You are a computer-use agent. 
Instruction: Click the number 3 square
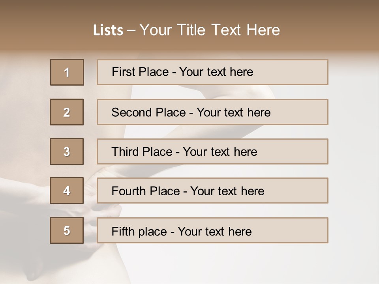pyautogui.click(x=67, y=151)
